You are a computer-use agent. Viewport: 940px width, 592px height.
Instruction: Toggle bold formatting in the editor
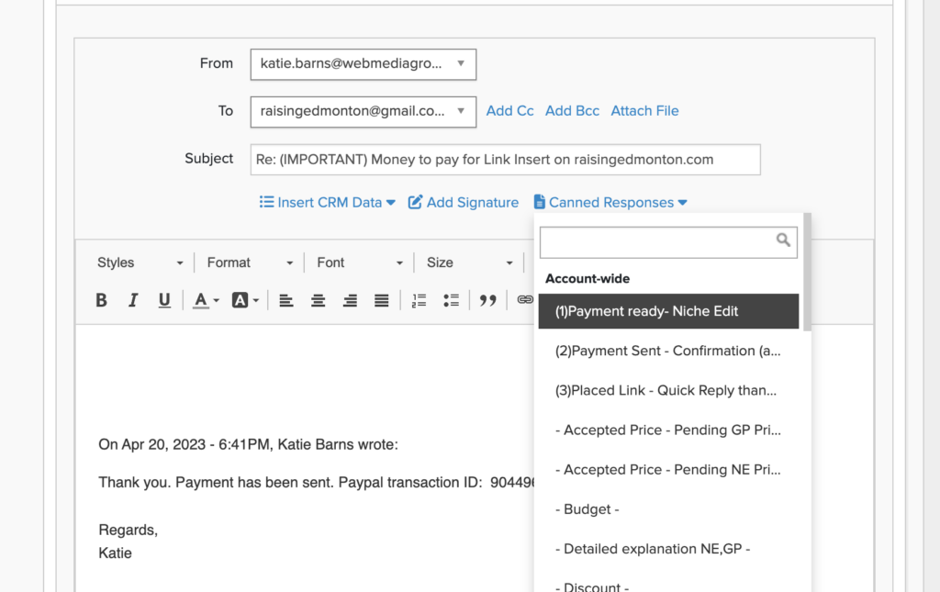pos(102,300)
